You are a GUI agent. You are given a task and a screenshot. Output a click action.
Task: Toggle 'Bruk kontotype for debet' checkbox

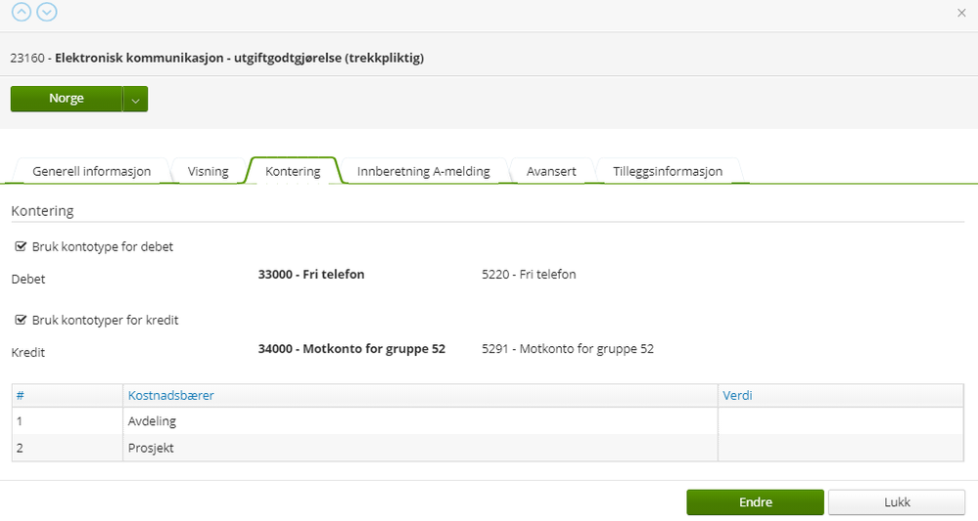(21, 247)
